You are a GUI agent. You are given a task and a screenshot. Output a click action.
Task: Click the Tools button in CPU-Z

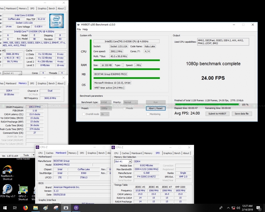coord(26,155)
